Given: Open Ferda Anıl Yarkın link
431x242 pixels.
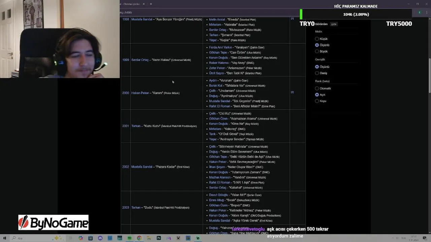Looking at the screenshot, I should pos(220,47).
